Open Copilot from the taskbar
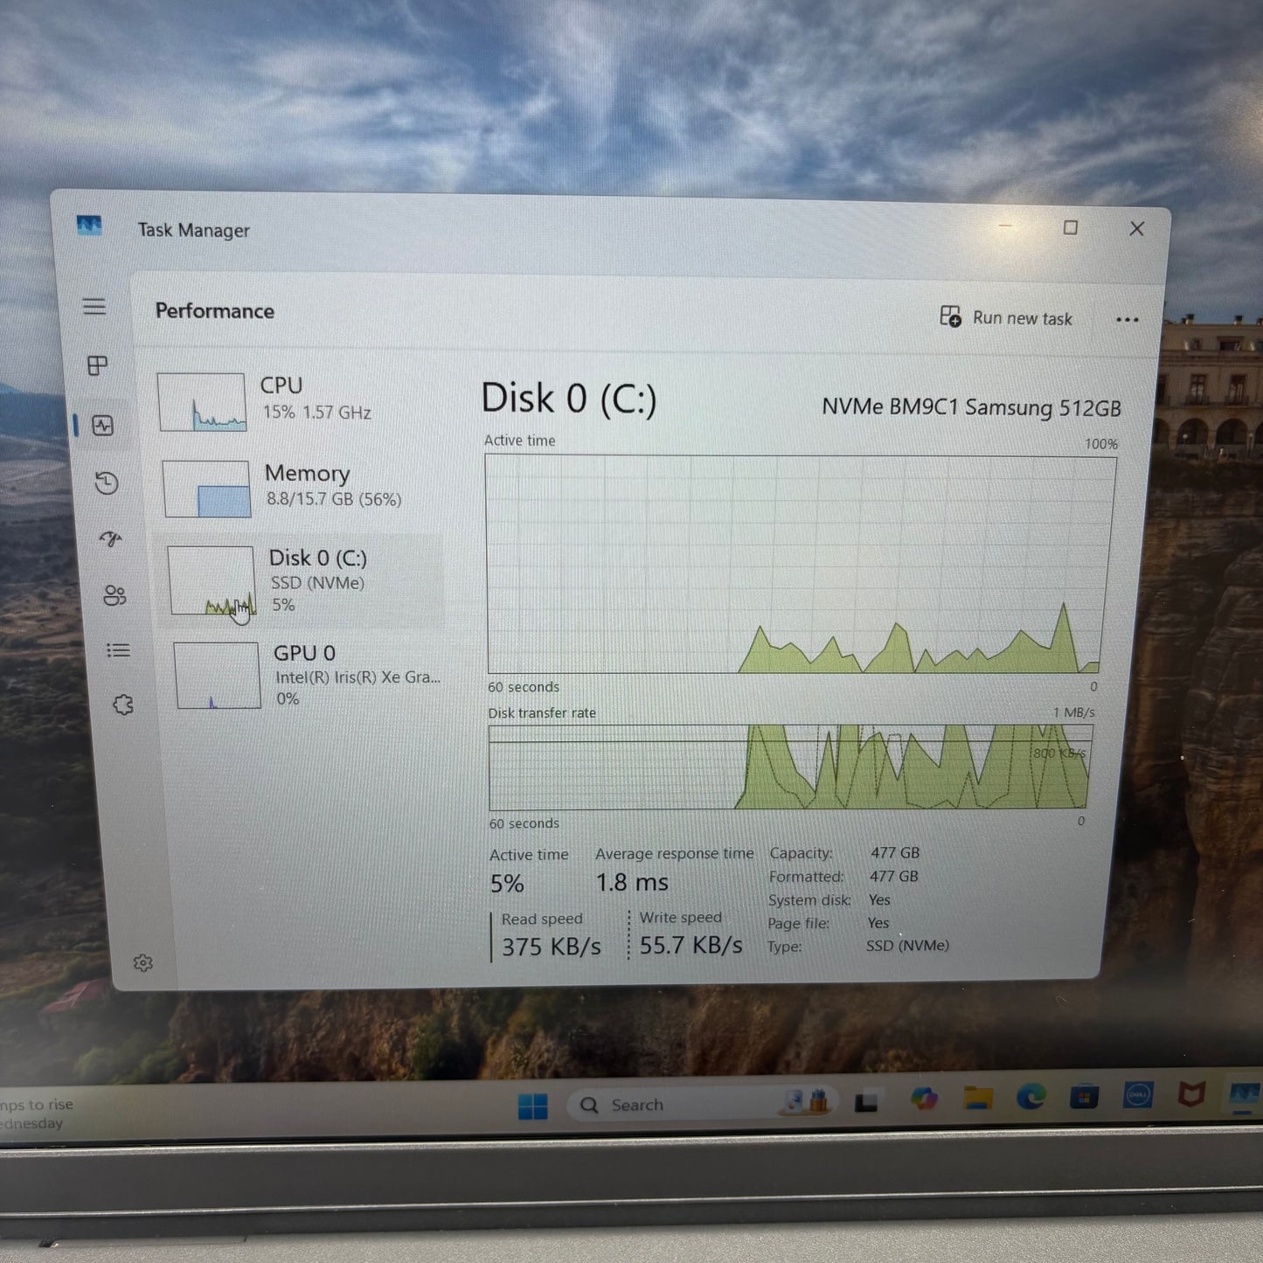Image resolution: width=1263 pixels, height=1263 pixels. click(924, 1100)
